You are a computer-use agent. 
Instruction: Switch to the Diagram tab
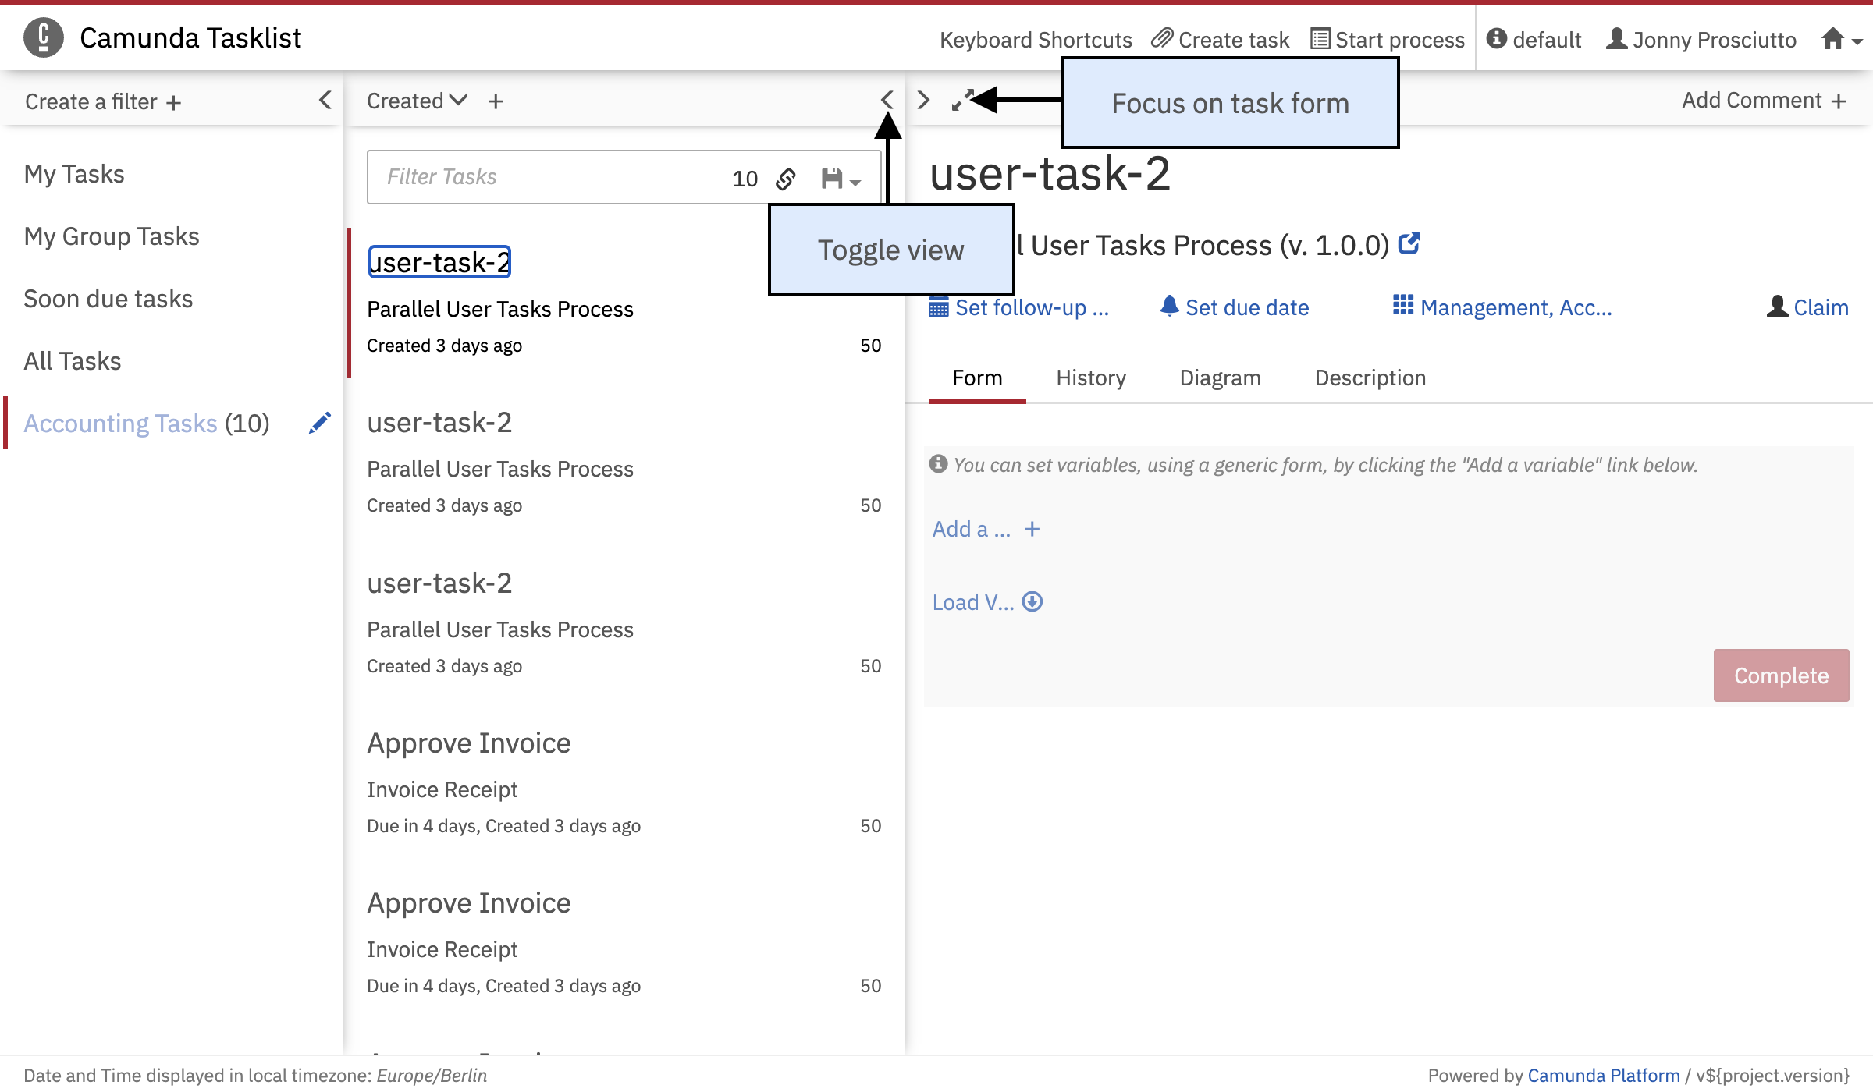coord(1221,378)
